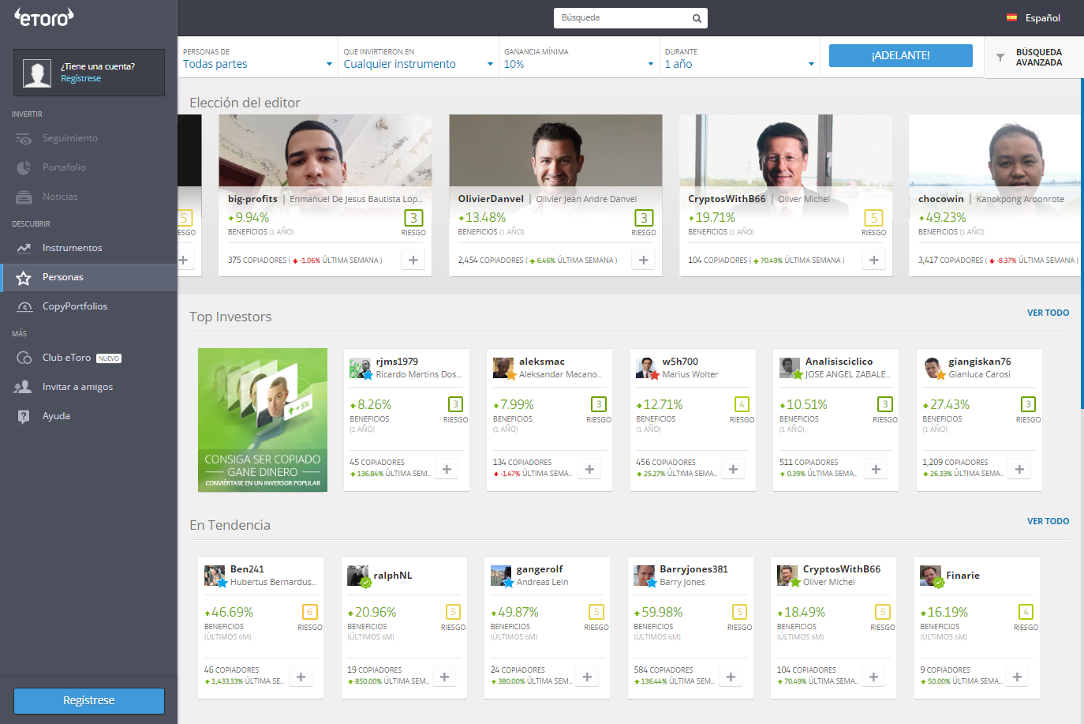Click VER TODO next to Top Investors
Image resolution: width=1084 pixels, height=724 pixels.
[1048, 313]
